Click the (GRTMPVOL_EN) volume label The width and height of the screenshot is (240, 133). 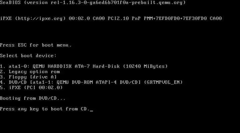pyautogui.click(x=163, y=82)
